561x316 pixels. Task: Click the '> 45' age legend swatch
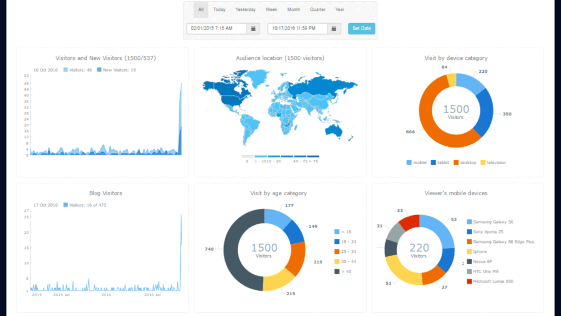pos(337,271)
